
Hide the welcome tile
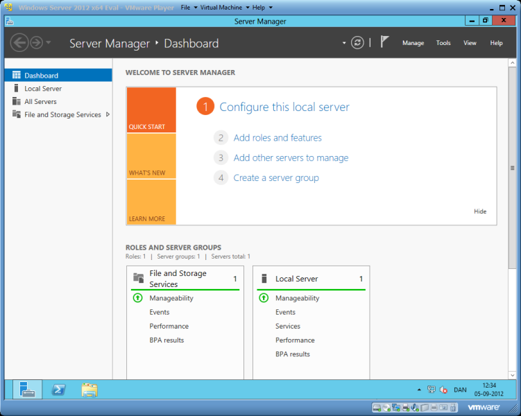pyautogui.click(x=480, y=211)
